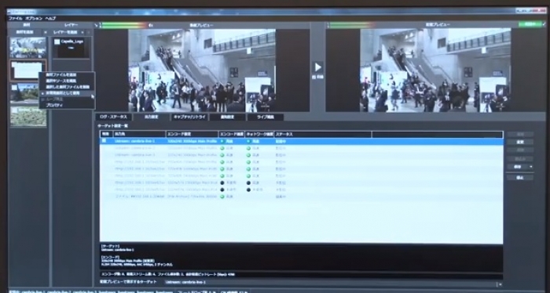Screen dimensions: 550x293
Task: Click the highlighted context menu entry
Action: (x=67, y=93)
